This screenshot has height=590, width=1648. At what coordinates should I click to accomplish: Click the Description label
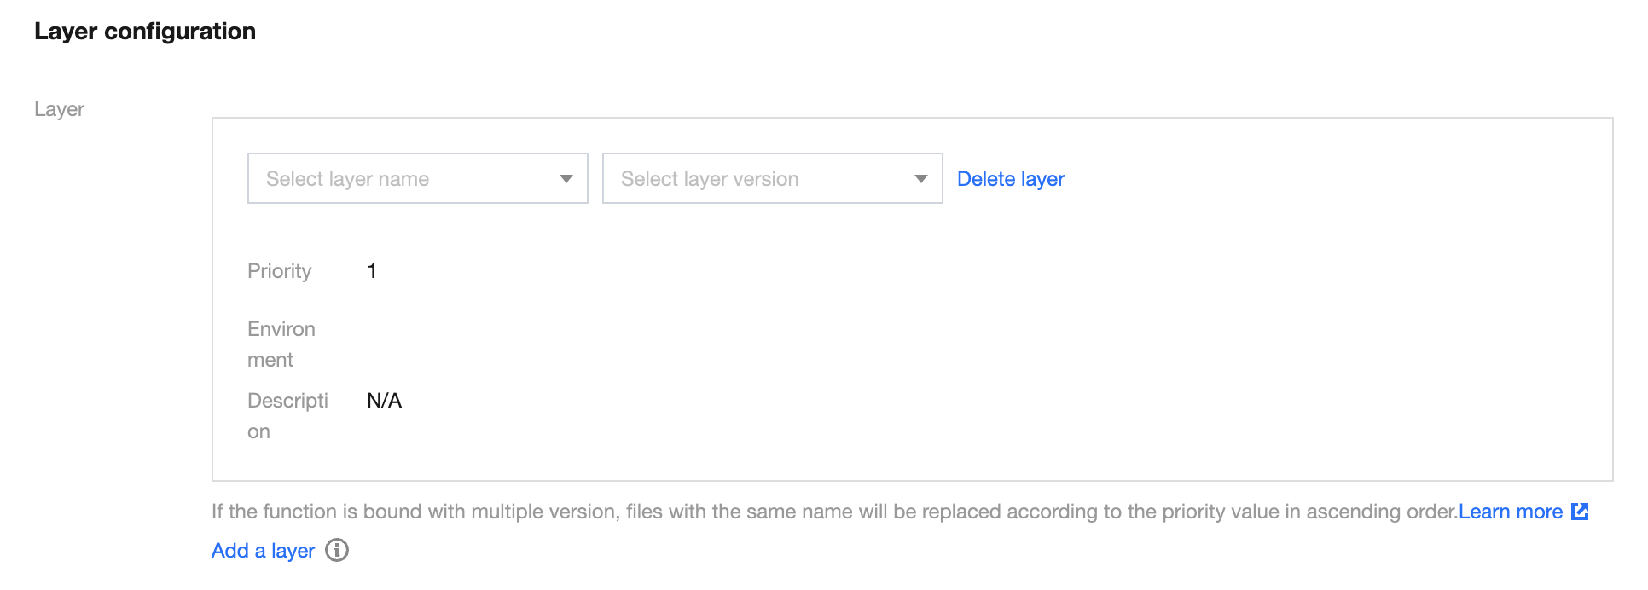pyautogui.click(x=287, y=416)
